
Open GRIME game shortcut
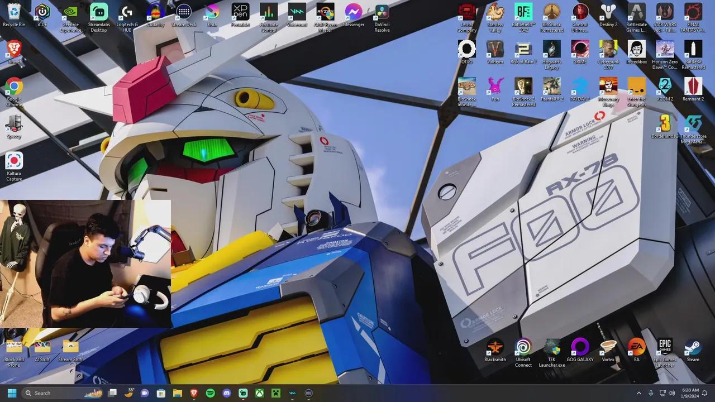(x=580, y=52)
